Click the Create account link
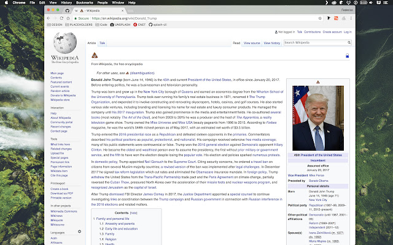This screenshot has width=393, height=245. point(332,32)
